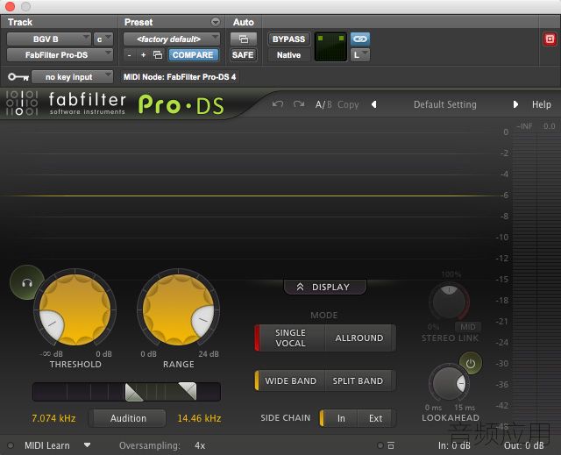Open the FabFilter Pro-DS plugin selector
This screenshot has width=561, height=455.
pyautogui.click(x=60, y=54)
